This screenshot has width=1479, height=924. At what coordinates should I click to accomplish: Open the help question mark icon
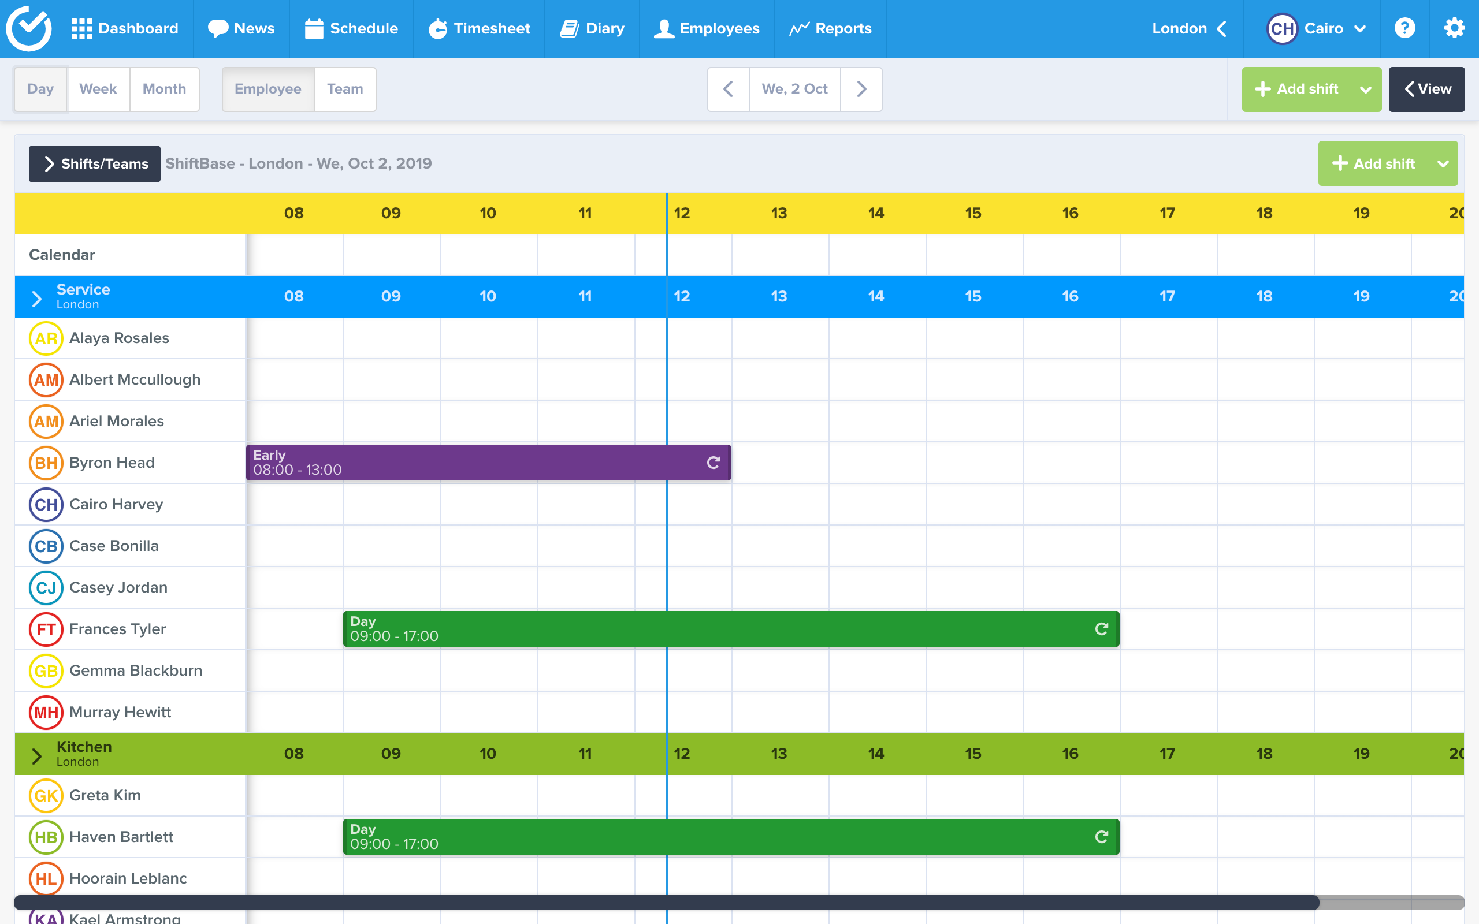tap(1404, 28)
